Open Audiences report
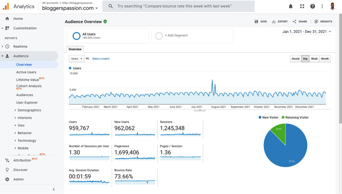Image resolution: width=342 pixels, height=194 pixels. [x=25, y=95]
